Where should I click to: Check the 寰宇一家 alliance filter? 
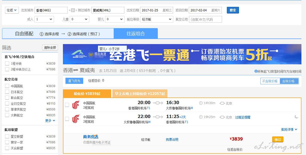(x=7, y=142)
